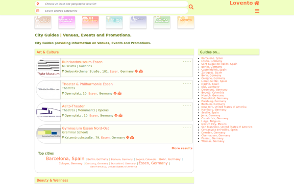Viewport: 294px width, 184px height.
Task: Select Cologne, Germany in Top cities
Action: tap(71, 163)
